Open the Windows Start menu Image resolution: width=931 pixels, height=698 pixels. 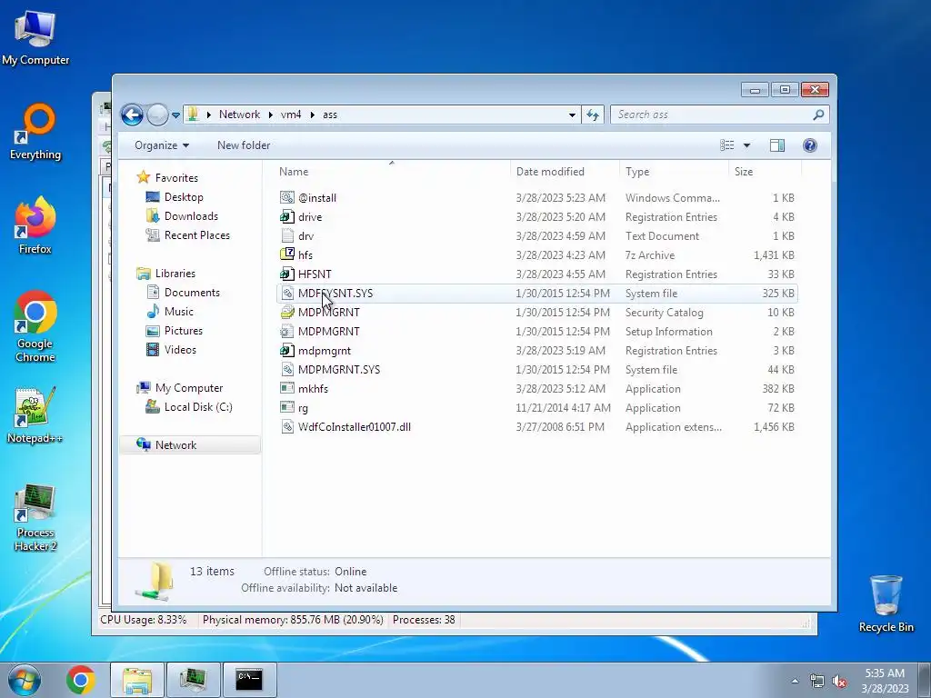(x=25, y=680)
